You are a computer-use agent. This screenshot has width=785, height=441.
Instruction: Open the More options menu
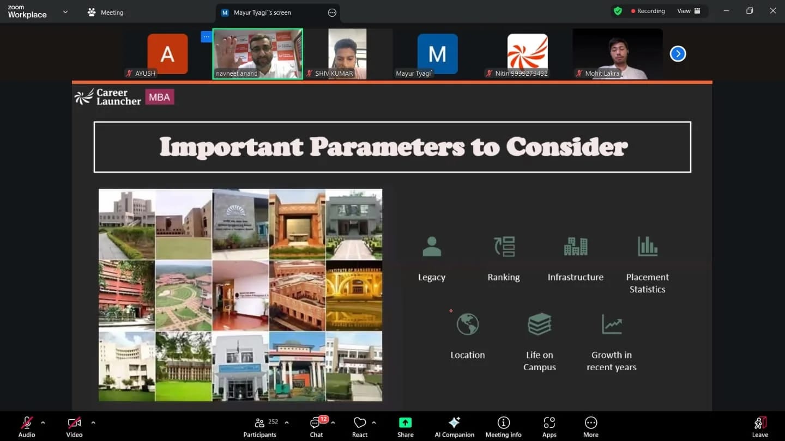coord(590,427)
